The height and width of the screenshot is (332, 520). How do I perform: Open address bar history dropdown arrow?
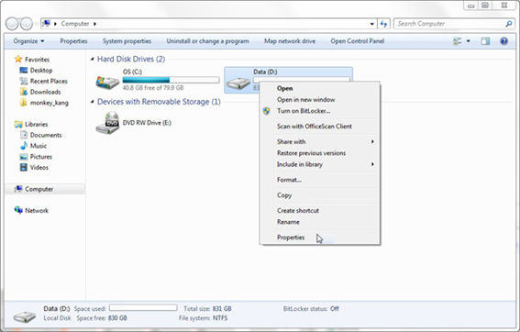click(x=371, y=24)
